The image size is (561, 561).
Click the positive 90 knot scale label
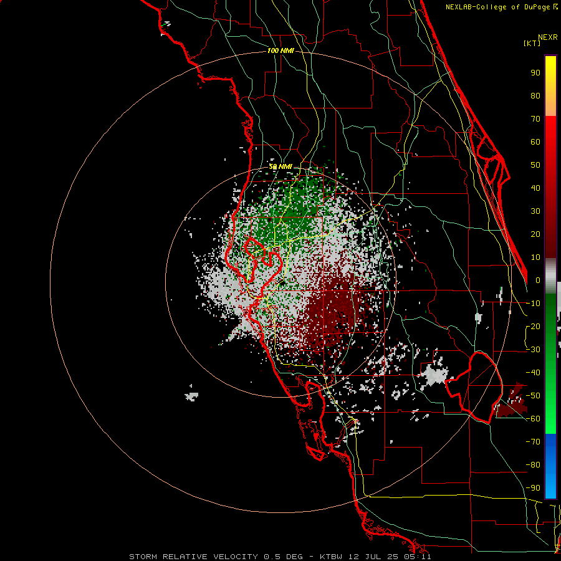[535, 73]
